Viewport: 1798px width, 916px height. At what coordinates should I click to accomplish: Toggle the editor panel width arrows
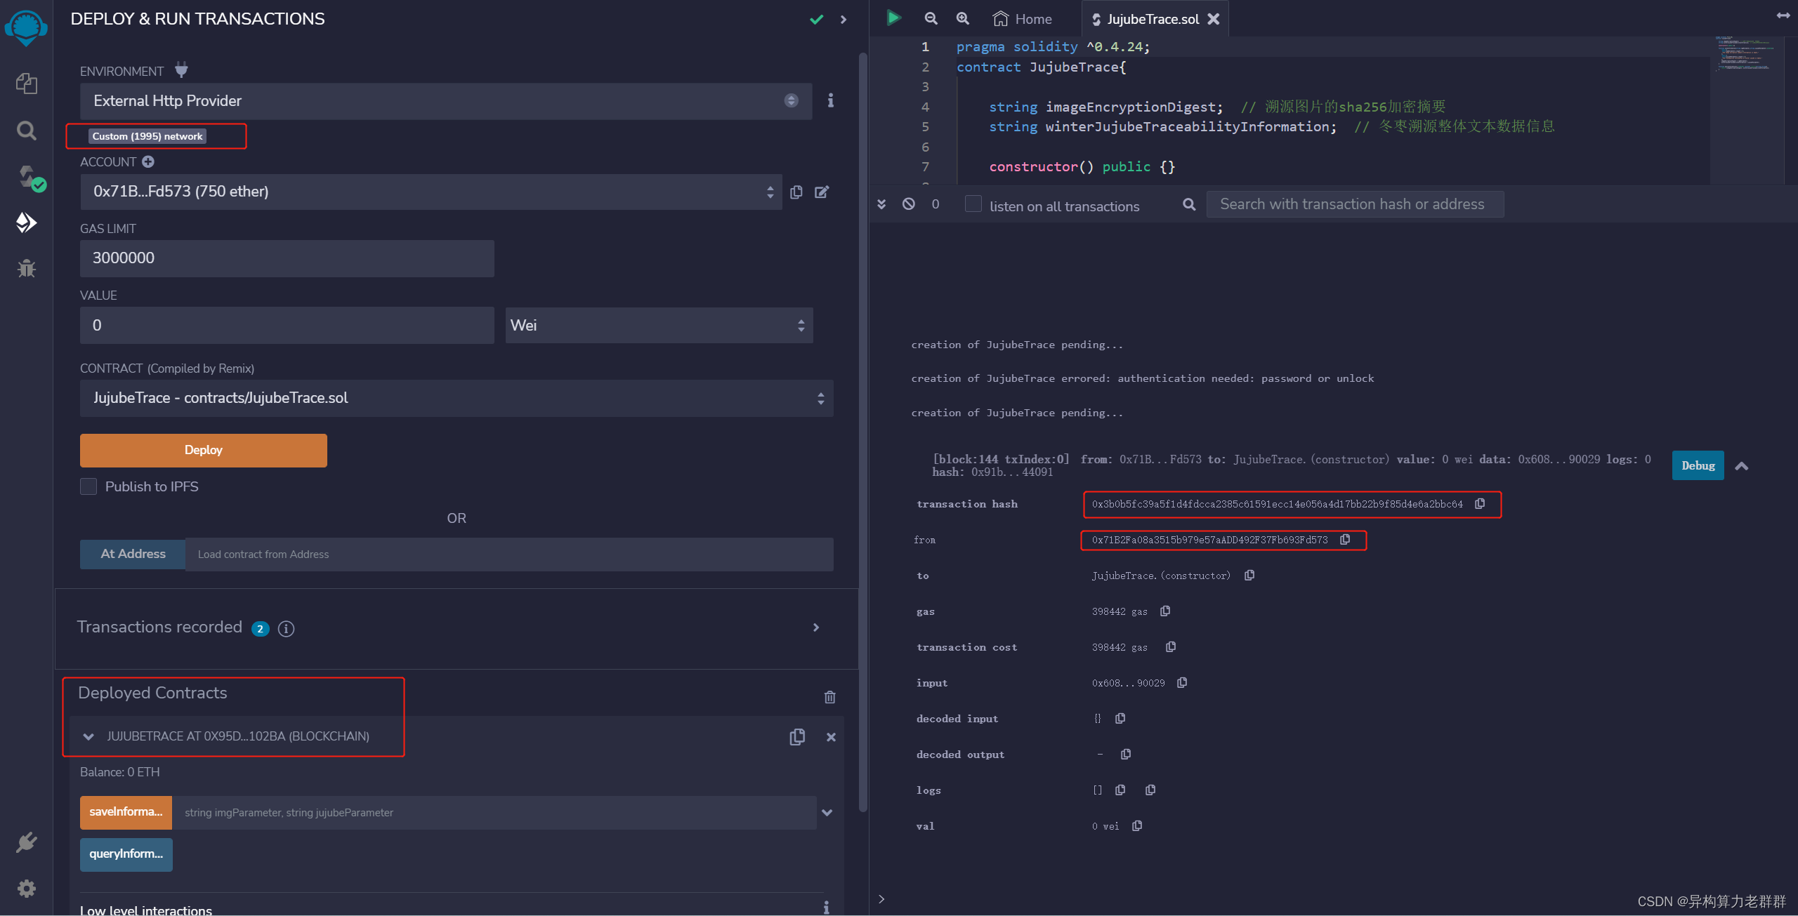[x=1783, y=15]
